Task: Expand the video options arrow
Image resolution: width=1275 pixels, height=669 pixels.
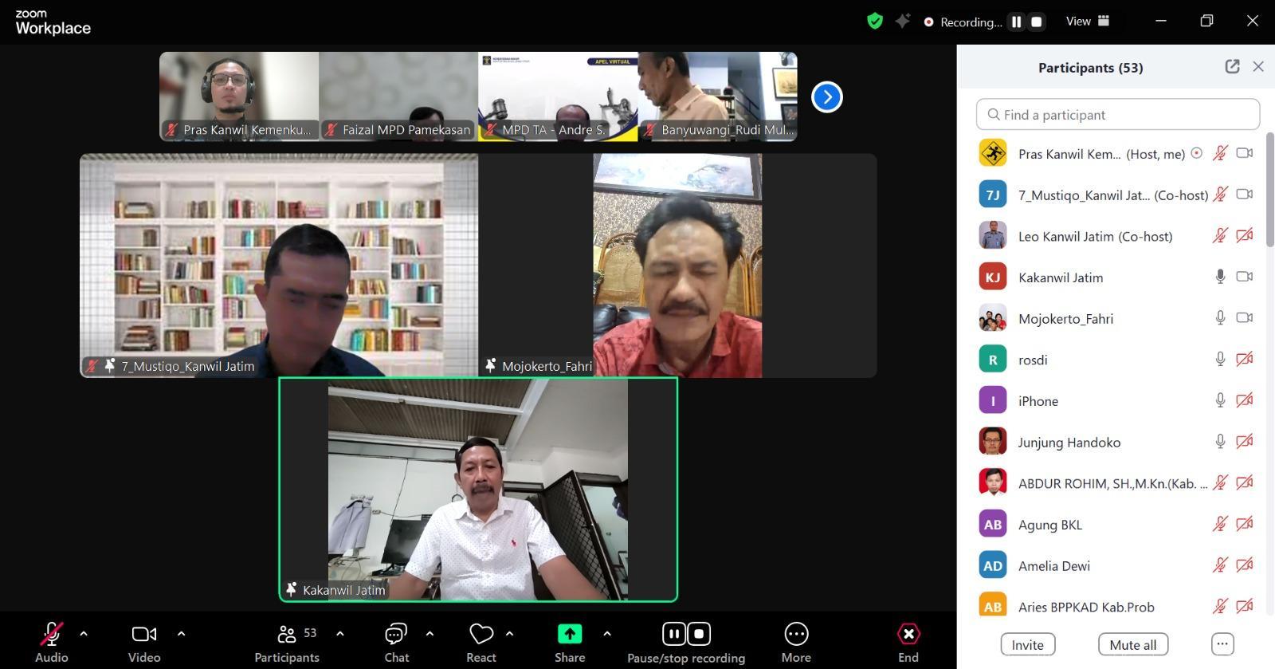Action: [181, 634]
